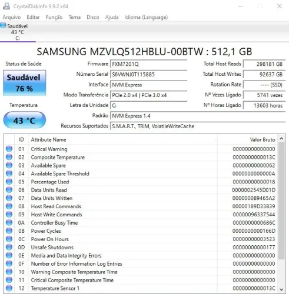Click the status icon for Controller Busy Time
Screen dimensions: 289x294
(9, 223)
